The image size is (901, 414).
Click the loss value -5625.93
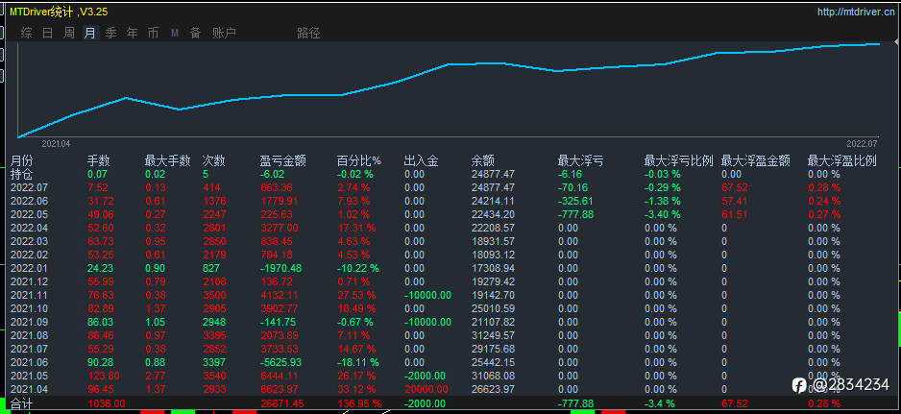click(280, 362)
